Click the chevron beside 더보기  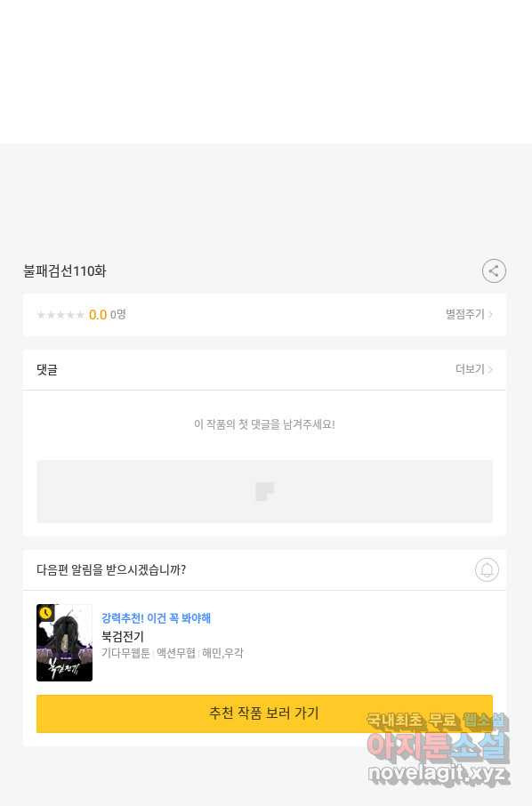click(490, 369)
